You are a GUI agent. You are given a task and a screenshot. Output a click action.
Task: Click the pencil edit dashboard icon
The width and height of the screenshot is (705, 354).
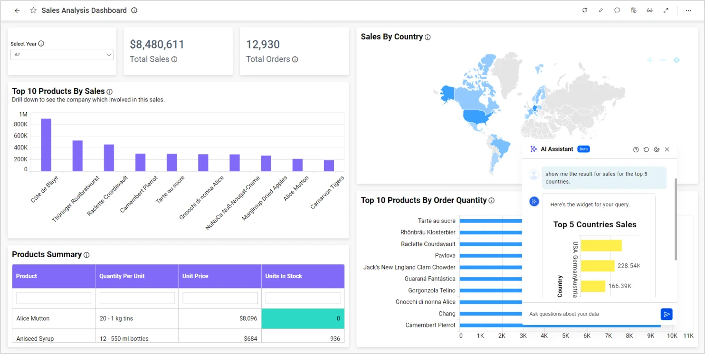(x=600, y=10)
